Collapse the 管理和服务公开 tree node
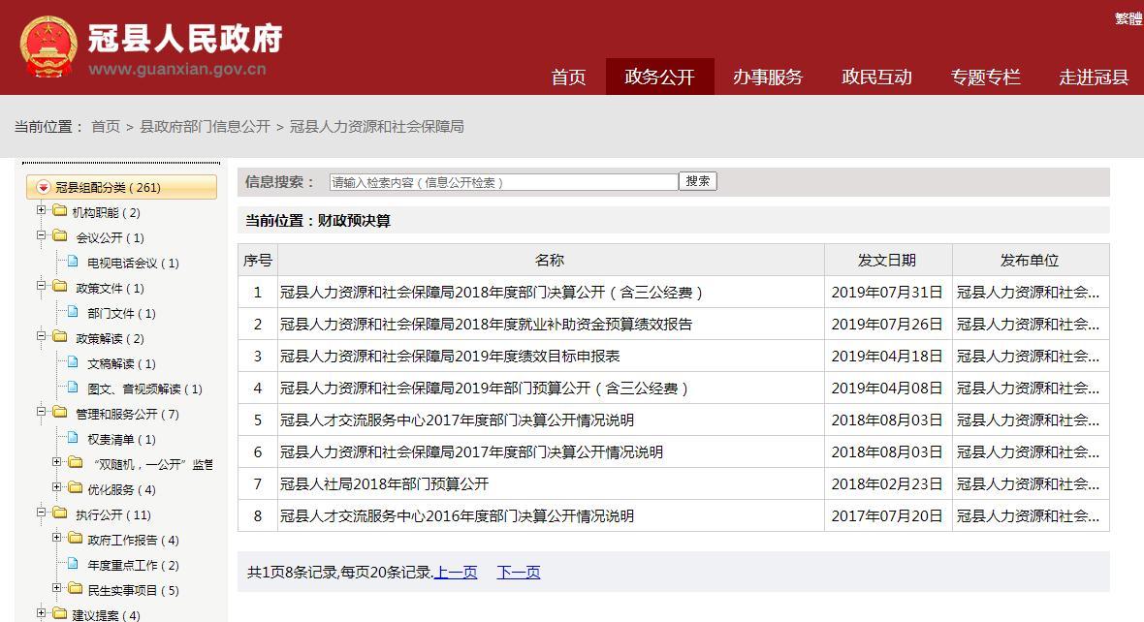This screenshot has height=622, width=1144. (42, 413)
